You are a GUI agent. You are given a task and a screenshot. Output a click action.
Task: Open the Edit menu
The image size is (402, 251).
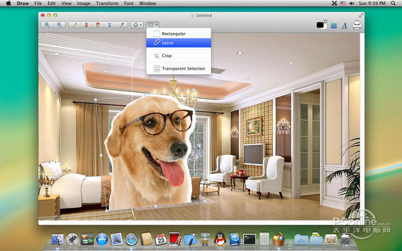pos(52,3)
